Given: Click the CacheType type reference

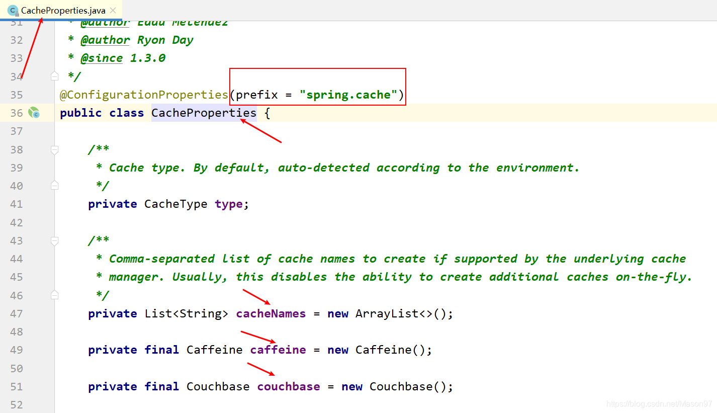Looking at the screenshot, I should click(x=176, y=204).
